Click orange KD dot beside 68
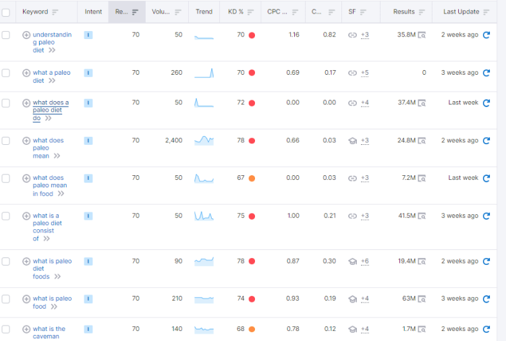This screenshot has height=341, width=506. coord(252,329)
